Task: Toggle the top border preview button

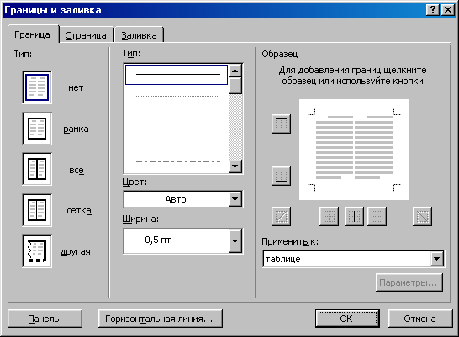Action: pyautogui.click(x=281, y=124)
